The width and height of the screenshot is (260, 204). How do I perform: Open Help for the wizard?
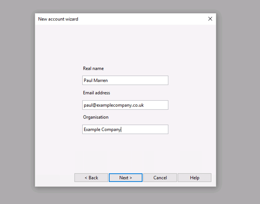coord(194,178)
